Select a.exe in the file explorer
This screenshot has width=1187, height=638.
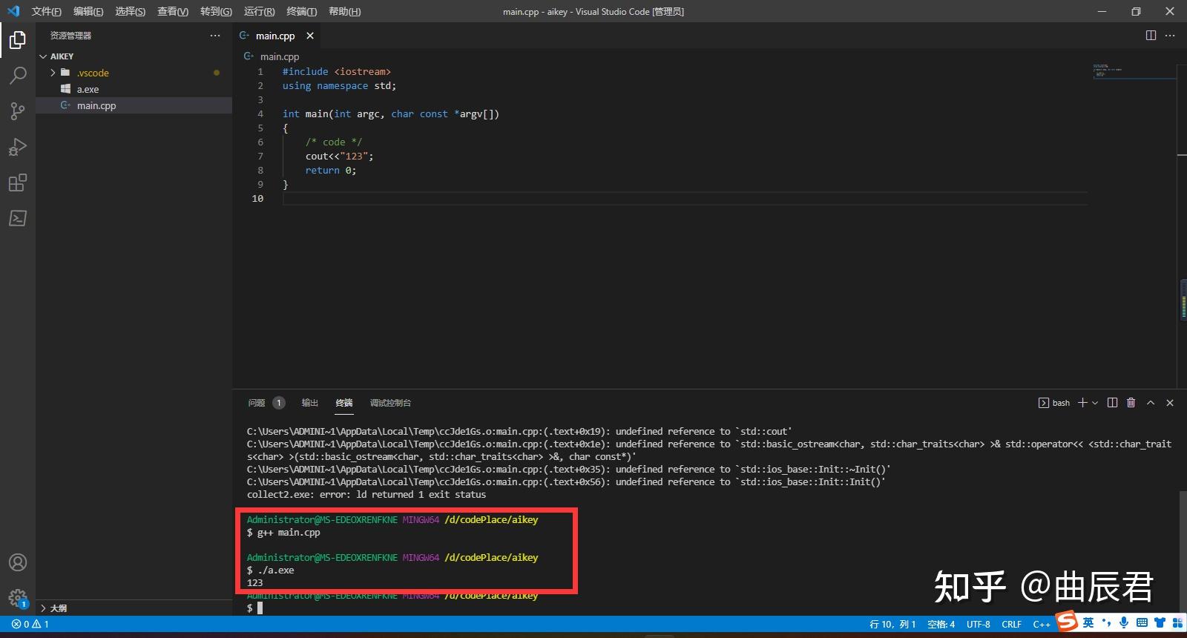[x=134, y=89]
